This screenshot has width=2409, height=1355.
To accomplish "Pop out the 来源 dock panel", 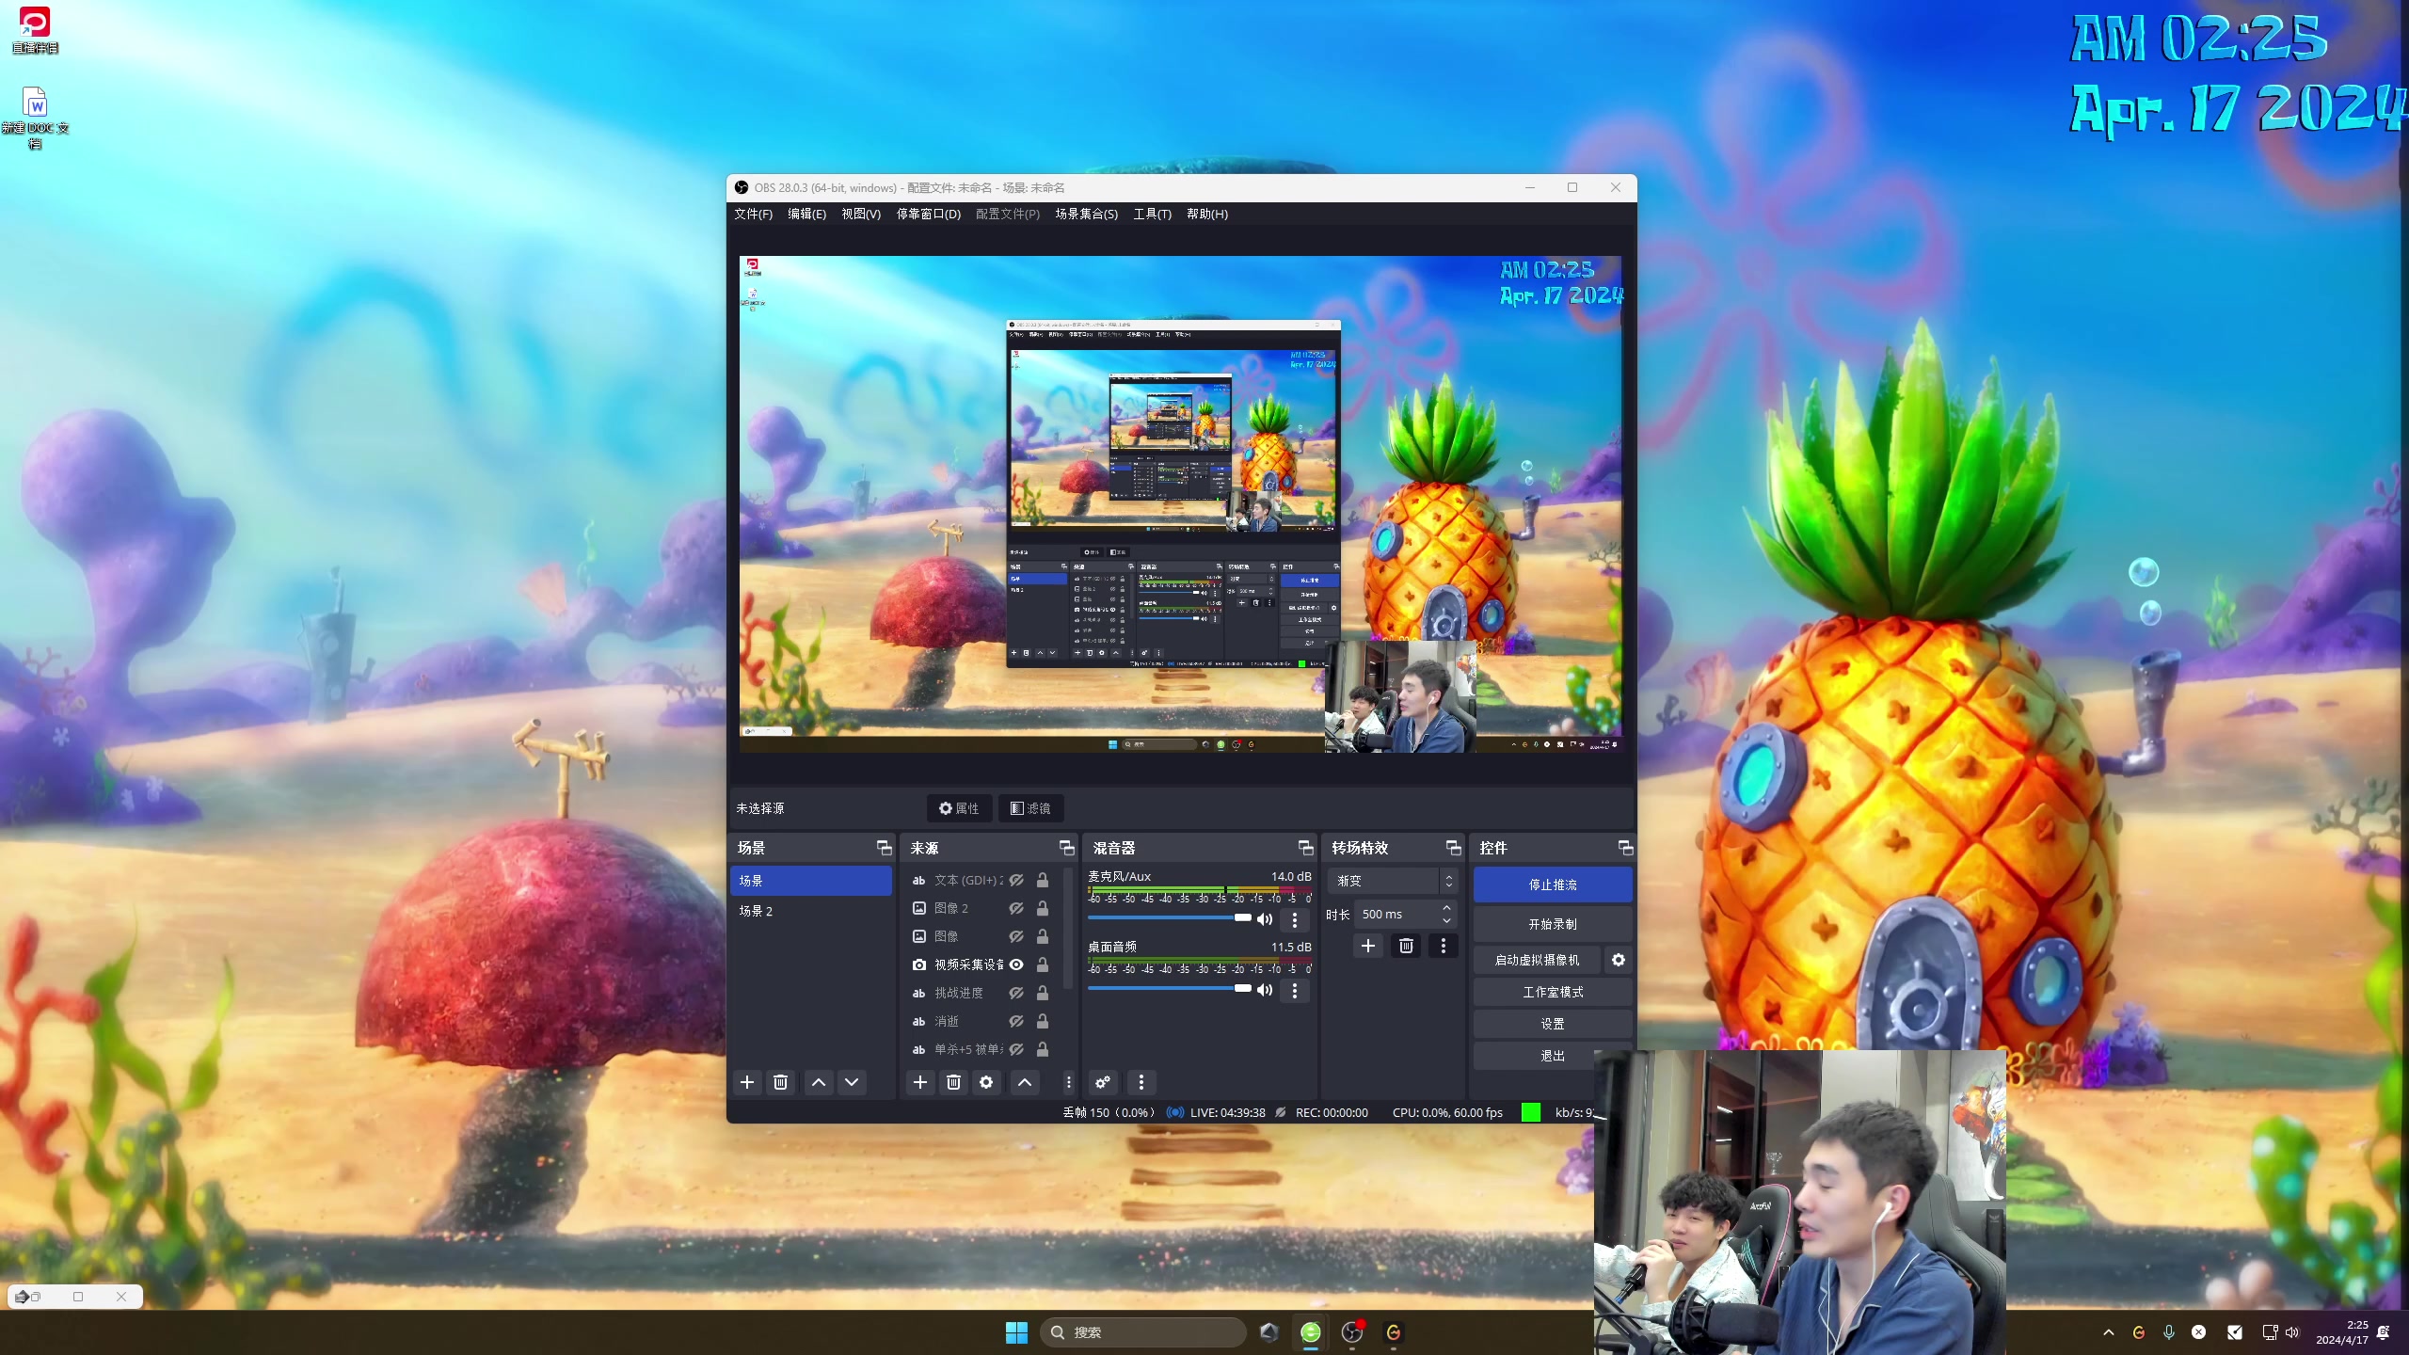I will coord(1066,848).
